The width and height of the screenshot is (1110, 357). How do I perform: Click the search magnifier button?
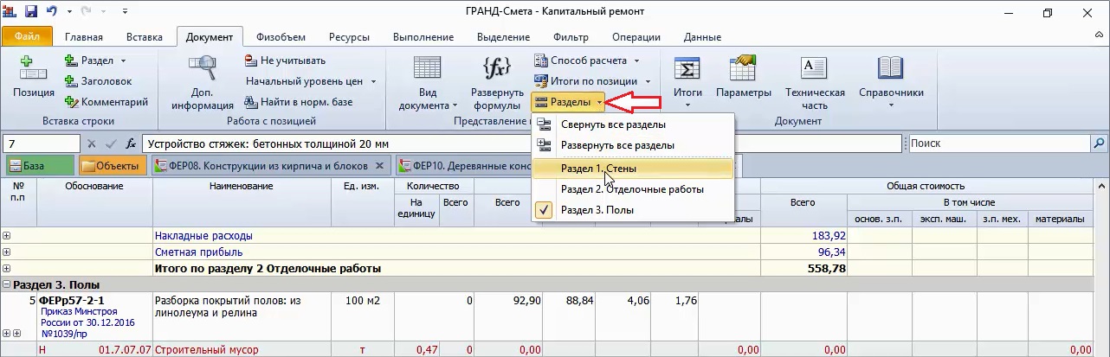pyautogui.click(x=1099, y=143)
